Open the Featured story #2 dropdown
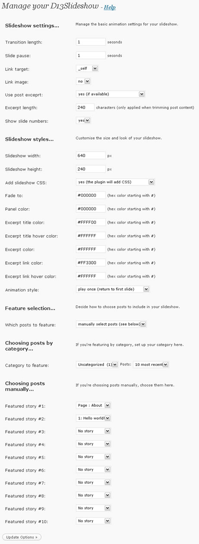This screenshot has height=544, width=199. 93,418
